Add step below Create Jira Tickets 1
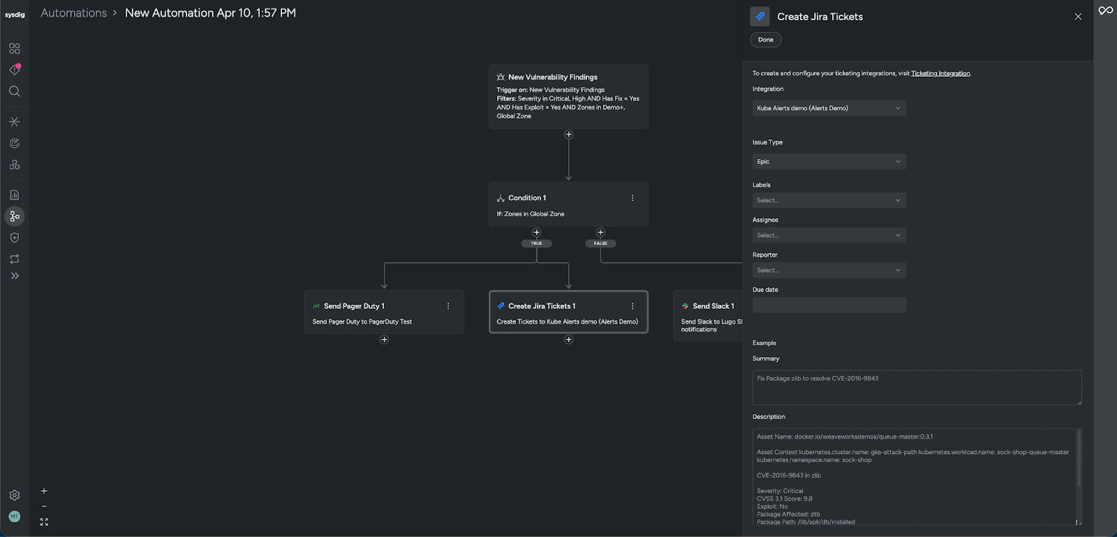This screenshot has height=537, width=1117. [568, 340]
